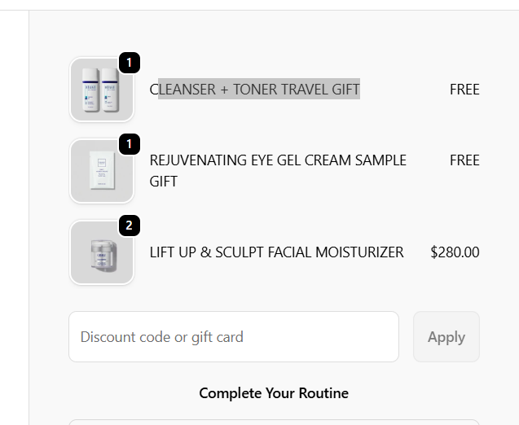Click the recommendation card below Complete Your Routine

point(274,422)
